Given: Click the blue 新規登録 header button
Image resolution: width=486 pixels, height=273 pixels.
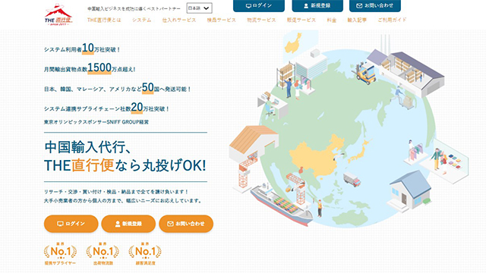Looking at the screenshot, I should (317, 5).
